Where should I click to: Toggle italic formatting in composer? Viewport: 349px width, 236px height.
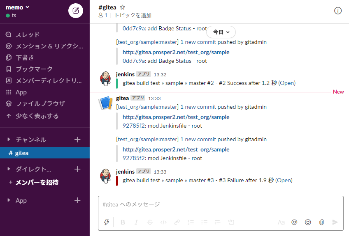136,222
